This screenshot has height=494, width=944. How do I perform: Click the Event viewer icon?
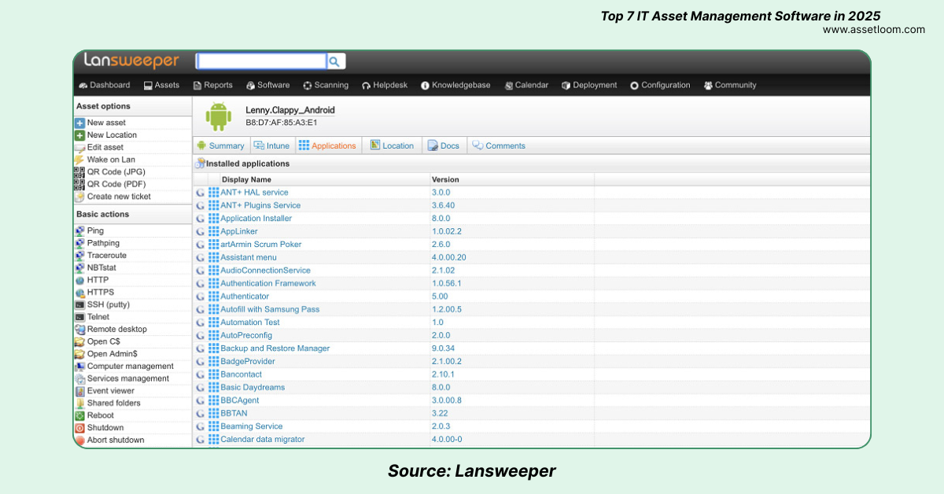(79, 391)
